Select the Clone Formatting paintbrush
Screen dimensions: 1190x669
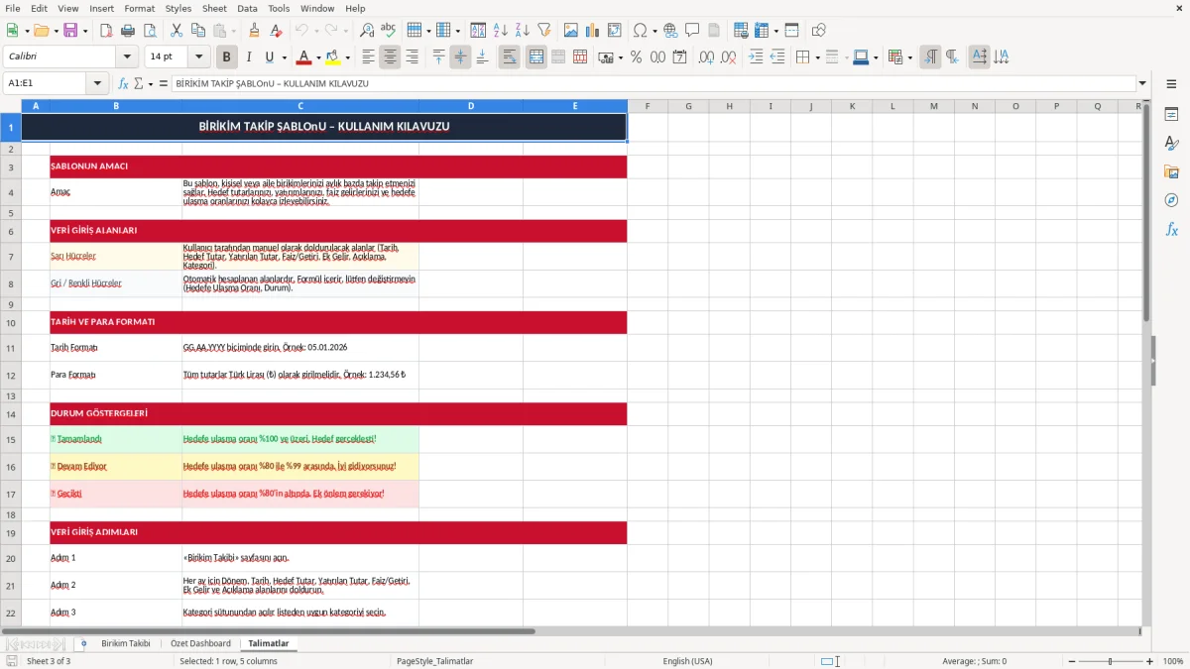(x=255, y=31)
